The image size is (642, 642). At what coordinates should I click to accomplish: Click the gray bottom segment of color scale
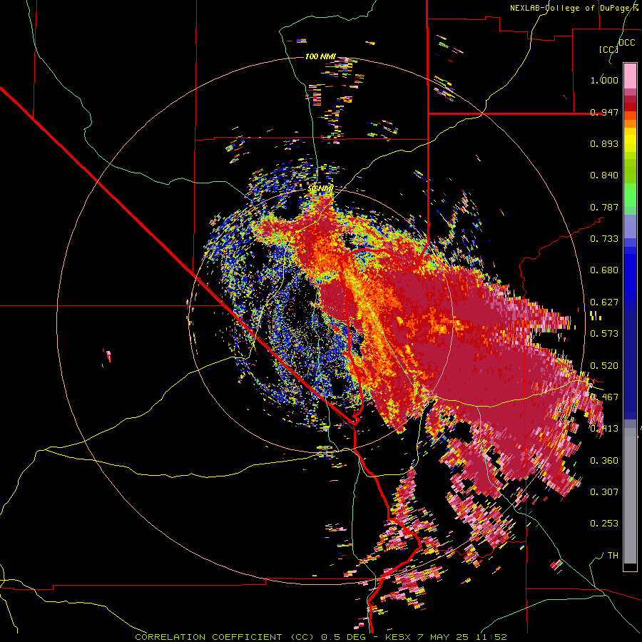[630, 496]
